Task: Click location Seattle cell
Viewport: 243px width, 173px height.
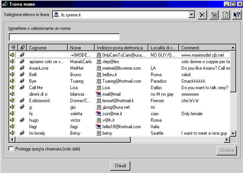Action: 157,133
